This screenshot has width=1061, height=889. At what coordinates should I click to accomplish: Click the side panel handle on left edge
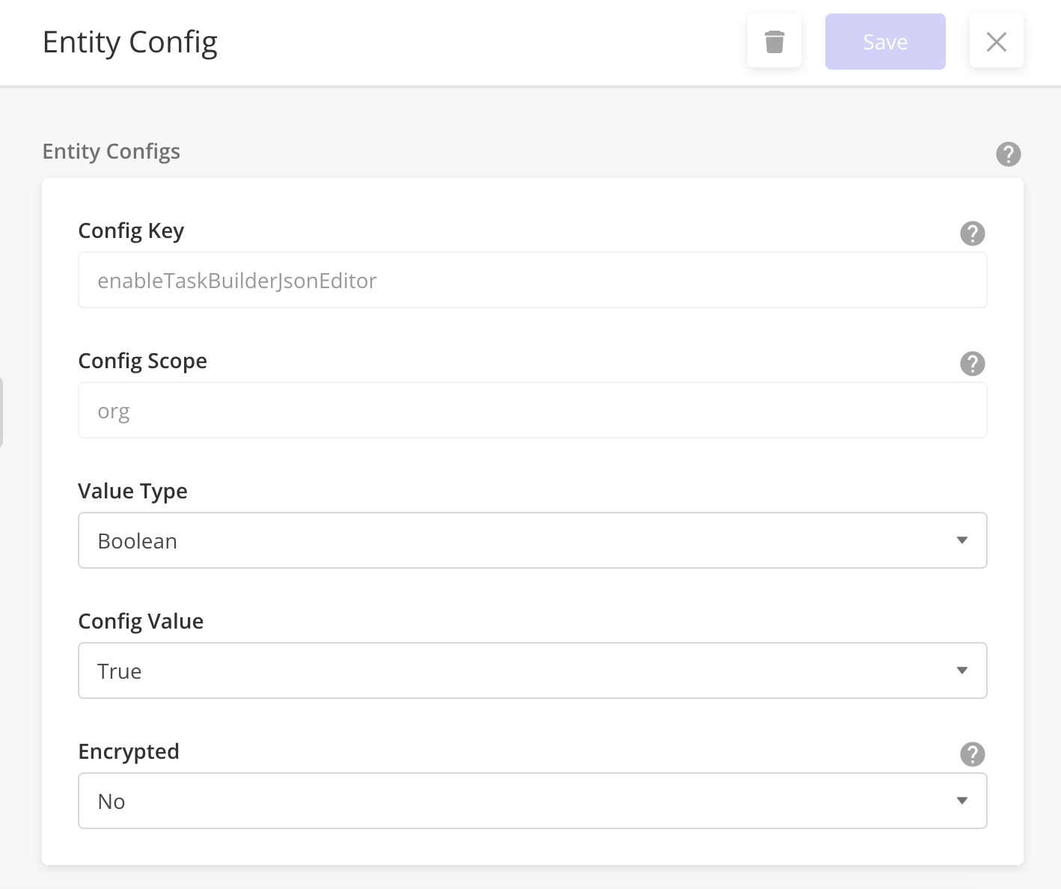coord(1,412)
